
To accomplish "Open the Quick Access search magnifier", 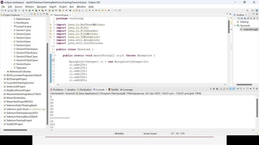I will pos(247,10).
